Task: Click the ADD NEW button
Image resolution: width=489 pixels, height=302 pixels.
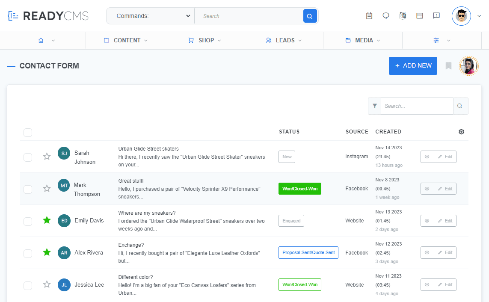Action: pos(413,66)
